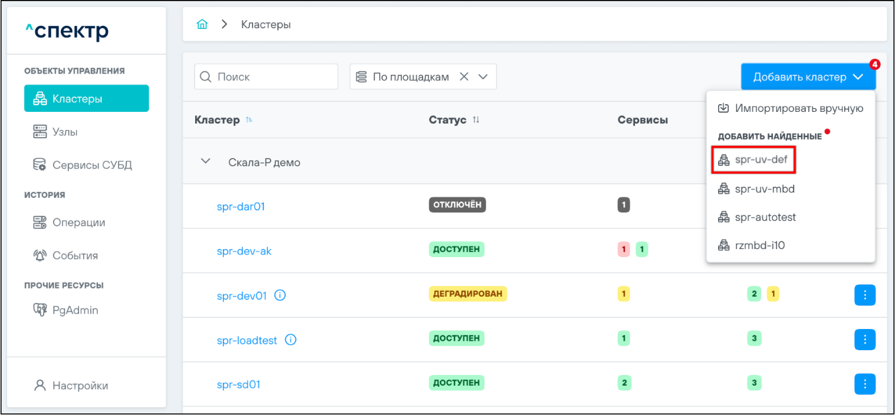Open the spr-dev-ak cluster link
895x415 pixels.
244,251
